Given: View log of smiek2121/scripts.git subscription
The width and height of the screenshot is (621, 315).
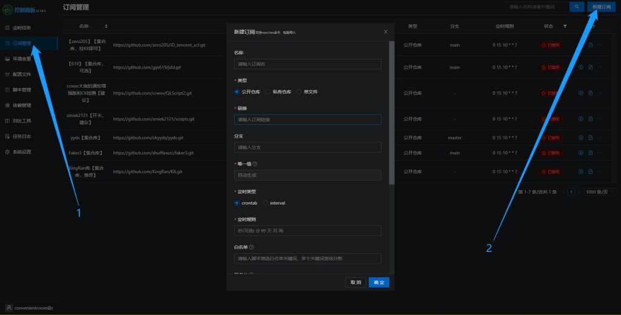Looking at the screenshot, I should (591, 119).
